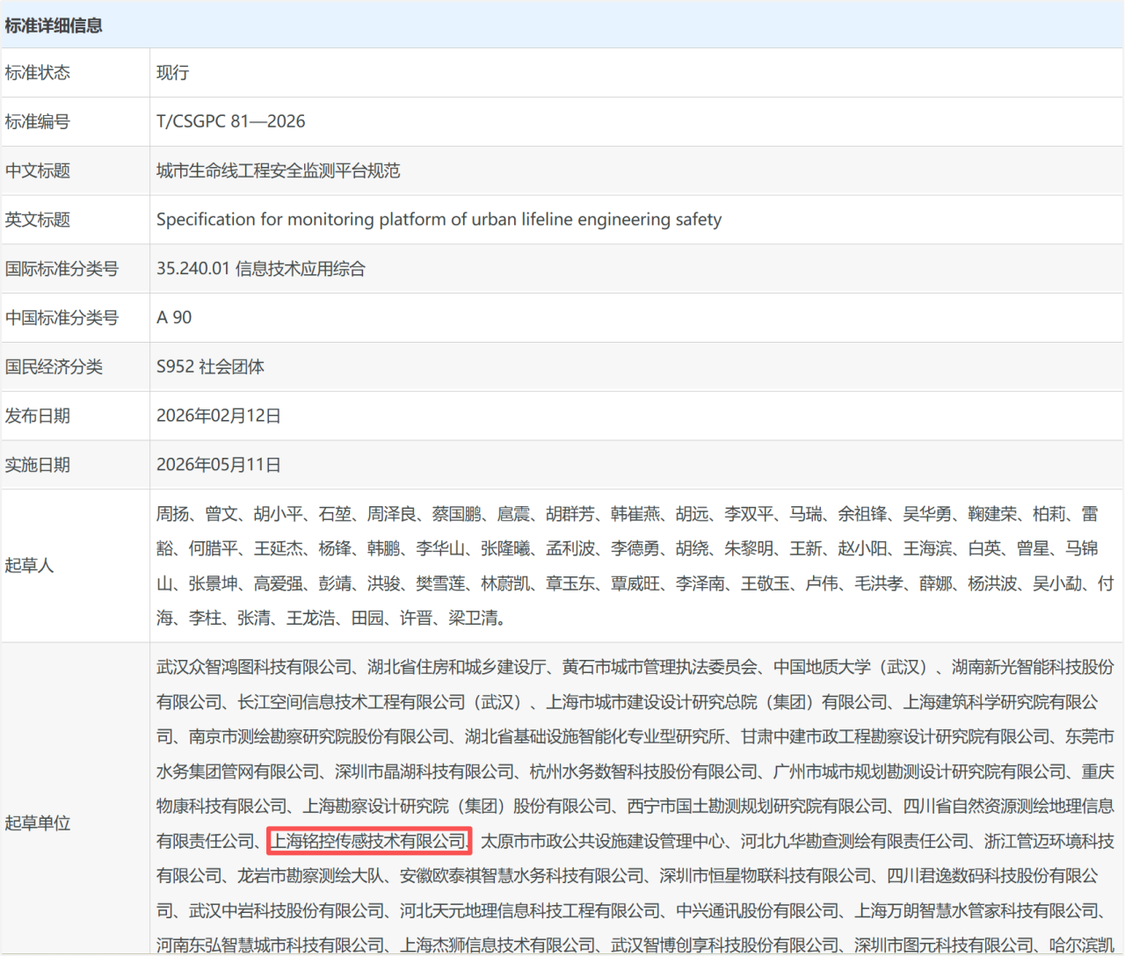Select the S952 社会团体 value
This screenshot has width=1125, height=956.
pyautogui.click(x=210, y=366)
